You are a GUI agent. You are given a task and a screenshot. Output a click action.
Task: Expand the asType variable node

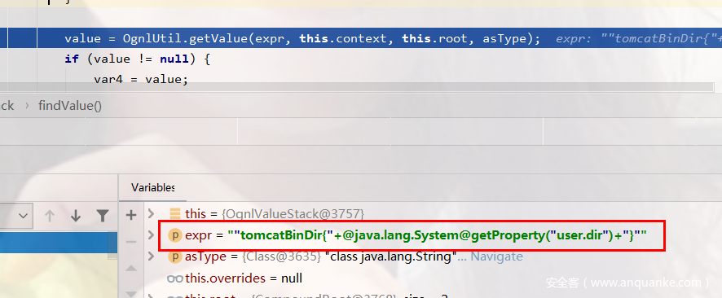pos(151,256)
